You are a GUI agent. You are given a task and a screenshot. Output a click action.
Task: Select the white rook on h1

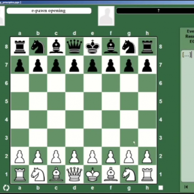coord(147,174)
